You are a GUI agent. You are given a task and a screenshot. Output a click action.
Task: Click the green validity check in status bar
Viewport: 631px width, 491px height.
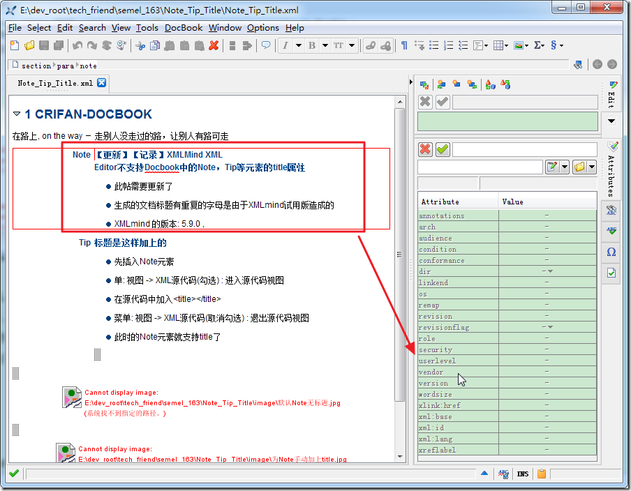coord(14,474)
